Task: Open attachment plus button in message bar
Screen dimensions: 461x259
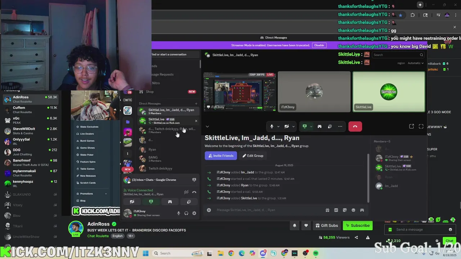Action: tap(209, 210)
